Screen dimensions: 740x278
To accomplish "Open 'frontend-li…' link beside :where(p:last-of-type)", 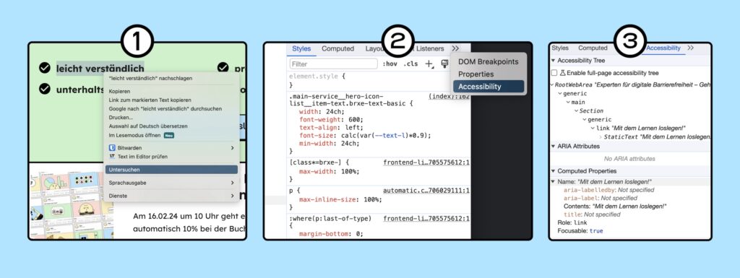I will [x=426, y=219].
